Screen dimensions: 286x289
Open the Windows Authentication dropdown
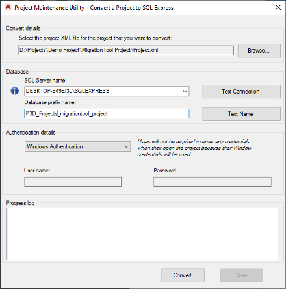coord(77,146)
